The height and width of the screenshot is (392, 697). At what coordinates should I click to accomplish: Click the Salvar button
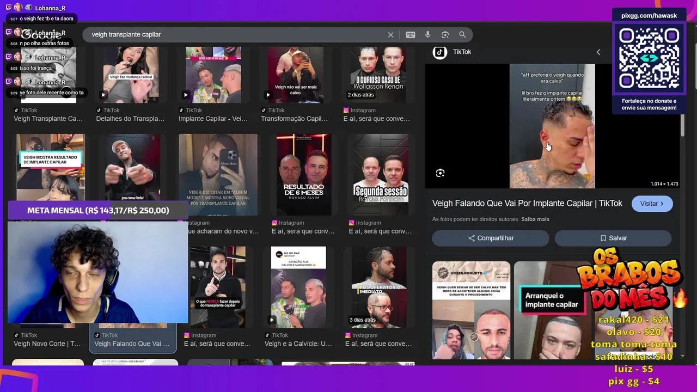613,238
